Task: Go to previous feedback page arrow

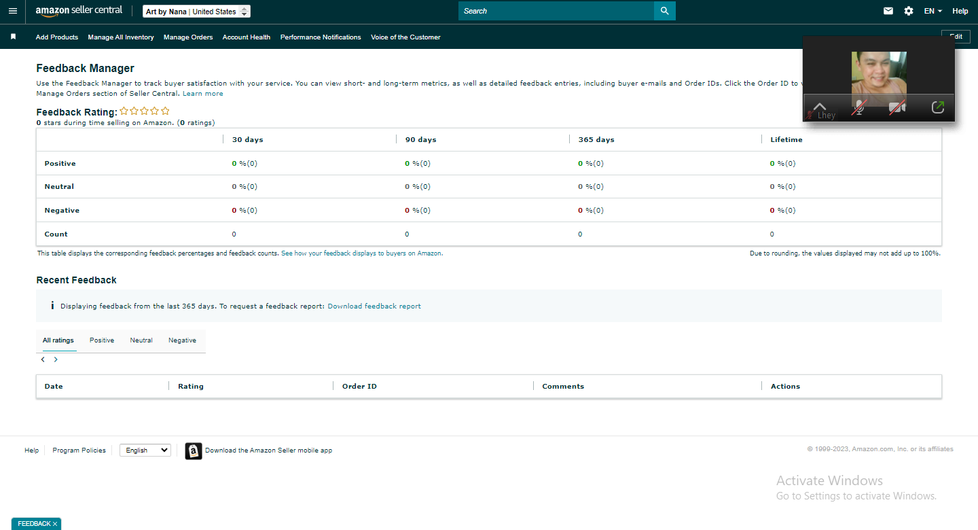Action: tap(43, 359)
